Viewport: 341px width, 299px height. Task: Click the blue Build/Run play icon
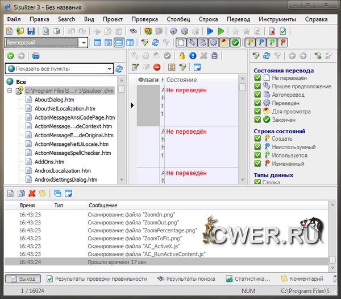coord(210,31)
